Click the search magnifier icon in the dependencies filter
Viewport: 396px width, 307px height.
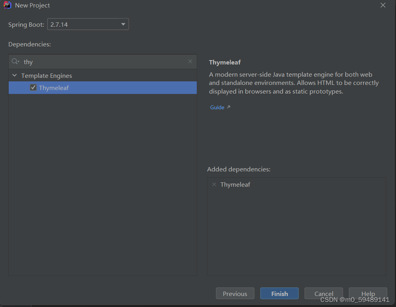(15, 62)
